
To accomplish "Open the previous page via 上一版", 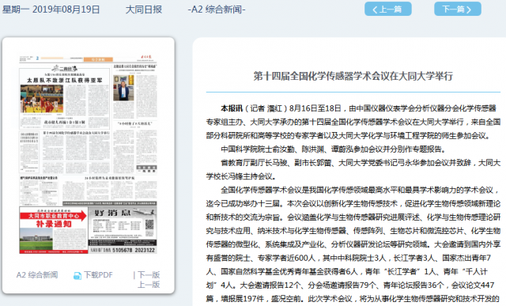I will (x=149, y=285).
